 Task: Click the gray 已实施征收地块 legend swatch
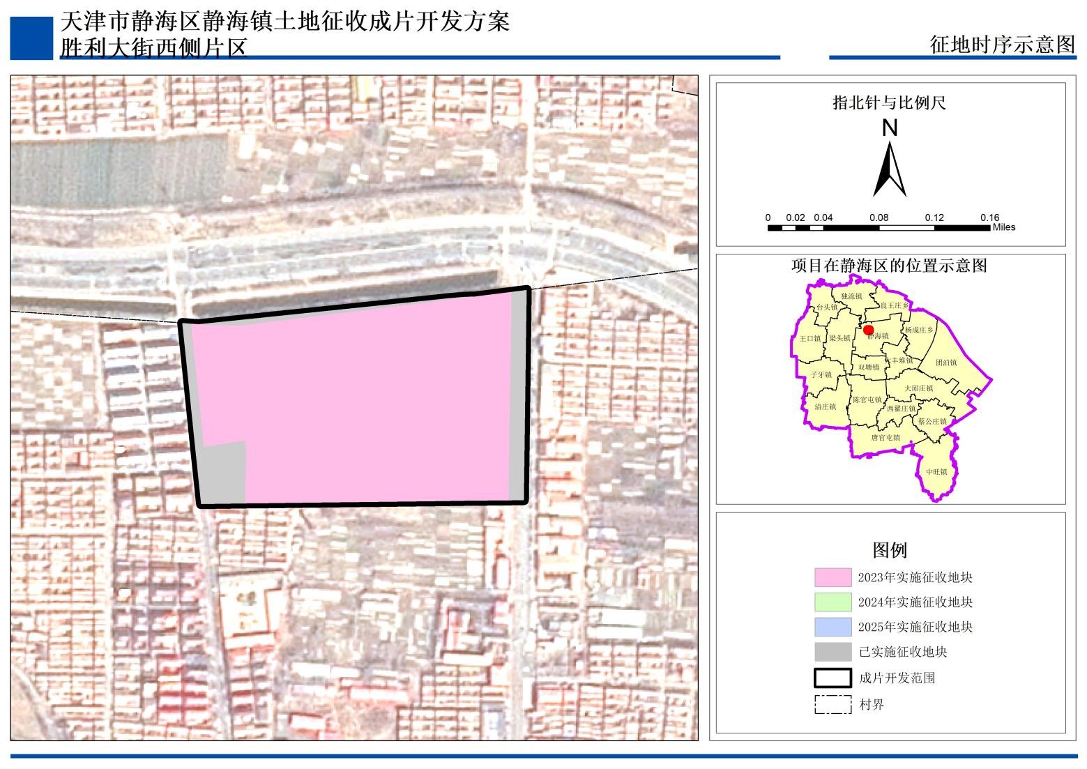pos(833,652)
